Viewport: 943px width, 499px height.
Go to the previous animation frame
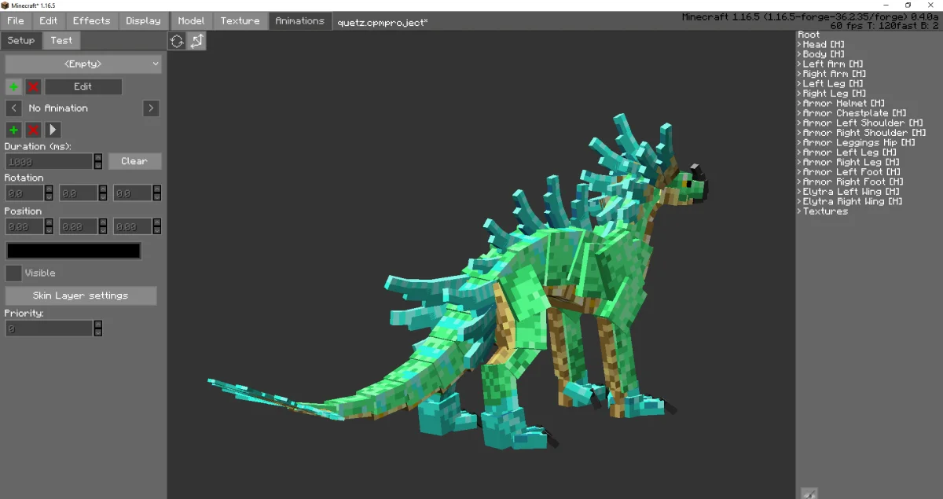pyautogui.click(x=13, y=108)
